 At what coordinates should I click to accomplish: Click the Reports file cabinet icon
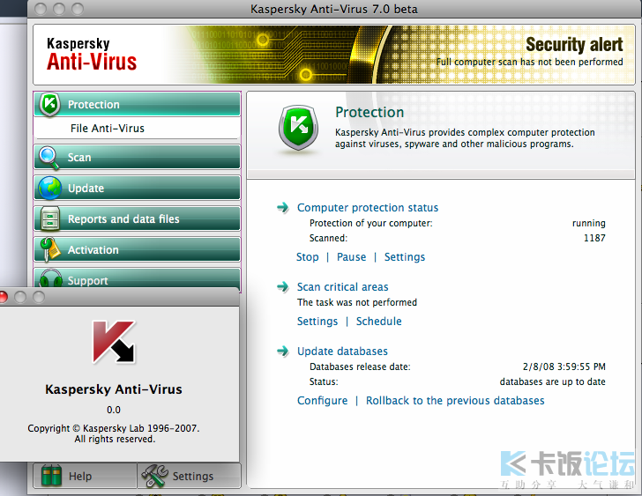(50, 218)
